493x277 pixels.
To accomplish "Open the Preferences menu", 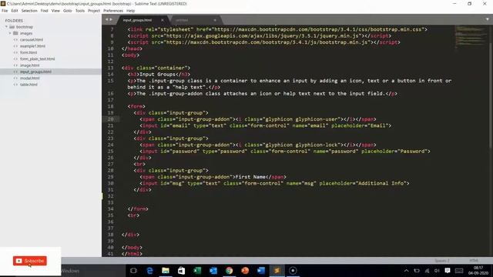I will 113,11.
